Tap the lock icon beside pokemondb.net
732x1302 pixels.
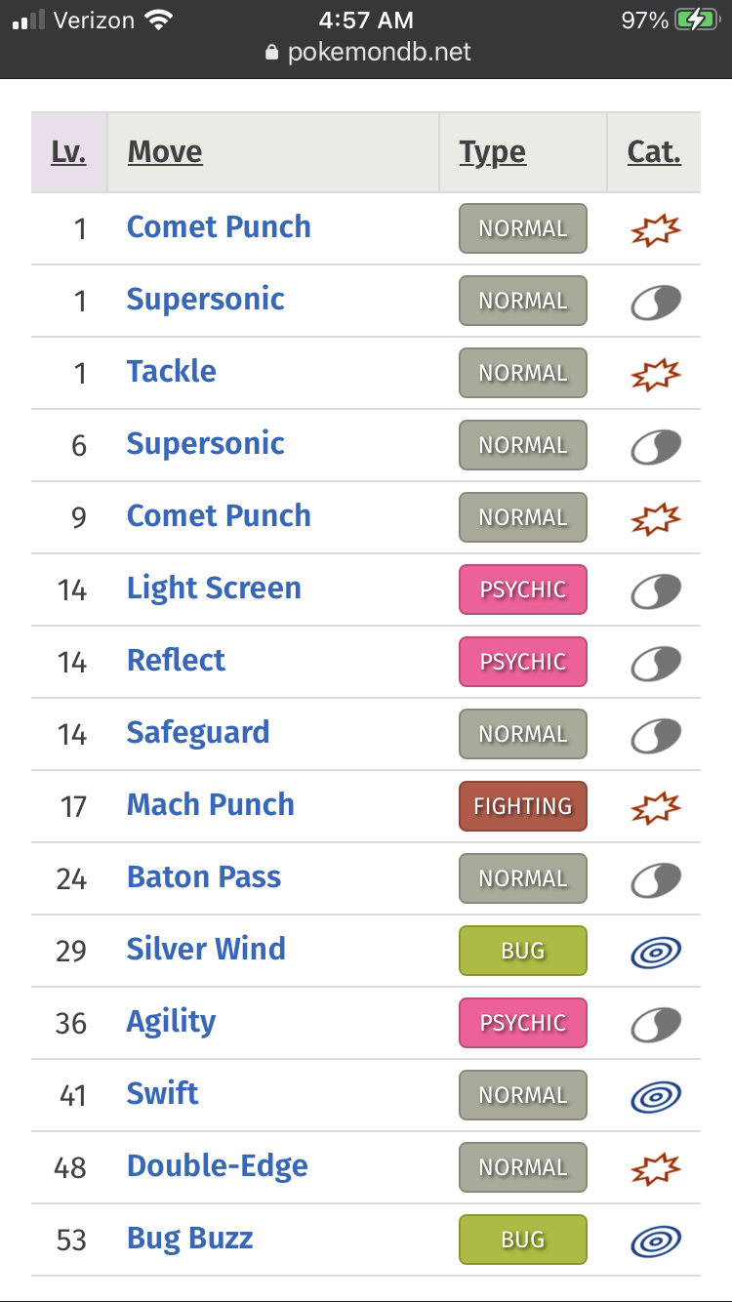coord(272,52)
